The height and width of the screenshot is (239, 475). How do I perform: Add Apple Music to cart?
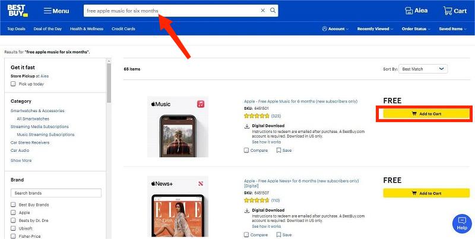coord(426,114)
